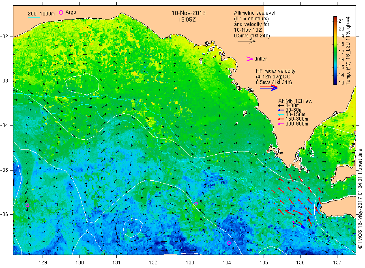Viewport: 365px width, 268px height.
Task: Click the dark red 21°C colour bar end
Action: [335, 18]
